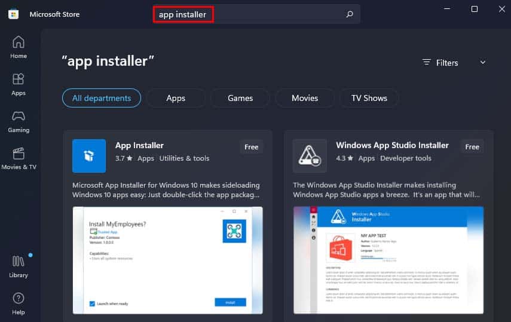This screenshot has width=511, height=322.
Task: Open the App Installer title link
Action: coord(139,145)
